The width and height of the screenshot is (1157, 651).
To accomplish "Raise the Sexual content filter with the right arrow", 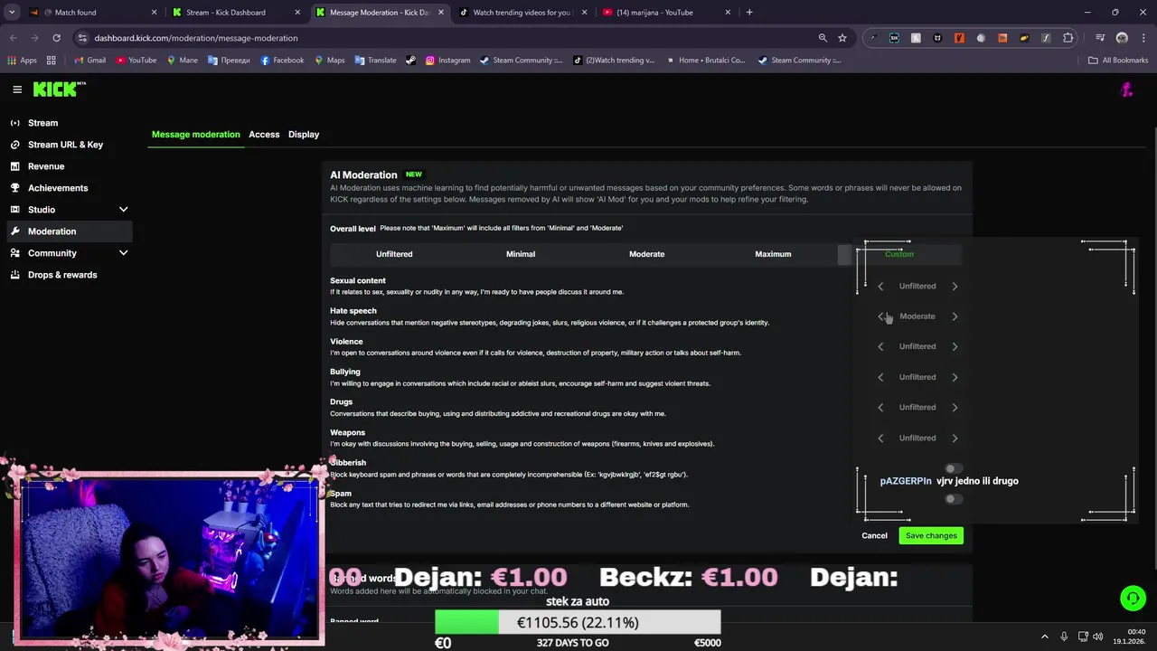I will coord(955,287).
